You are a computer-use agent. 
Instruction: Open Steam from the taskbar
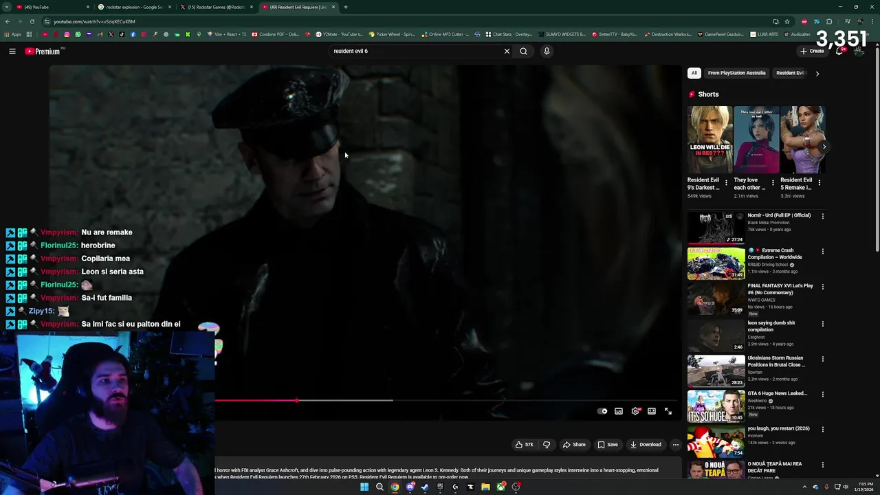click(x=425, y=487)
